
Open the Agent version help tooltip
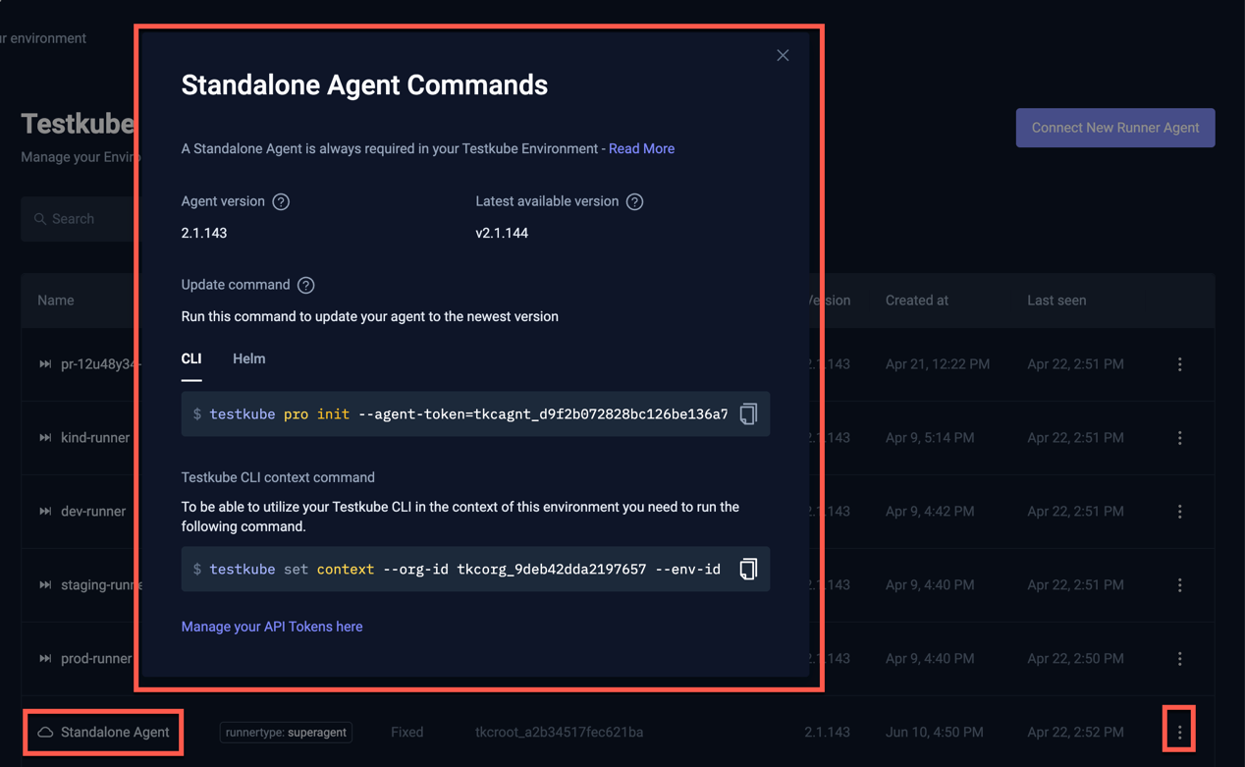tap(280, 201)
